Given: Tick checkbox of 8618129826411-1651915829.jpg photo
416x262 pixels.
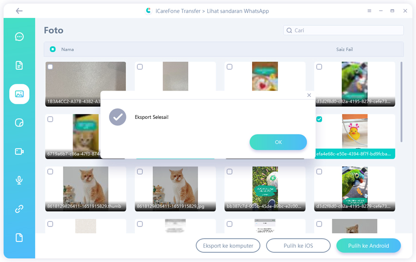Looking at the screenshot, I should coord(140,172).
